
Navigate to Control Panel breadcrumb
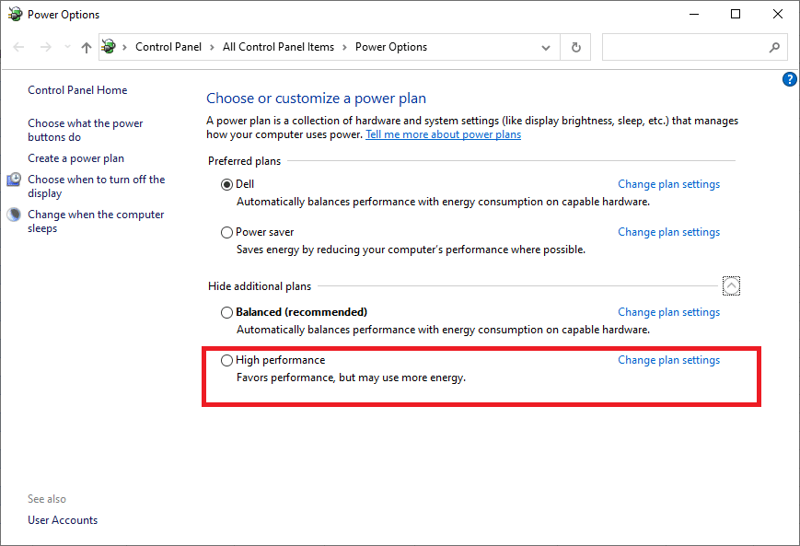tap(168, 47)
